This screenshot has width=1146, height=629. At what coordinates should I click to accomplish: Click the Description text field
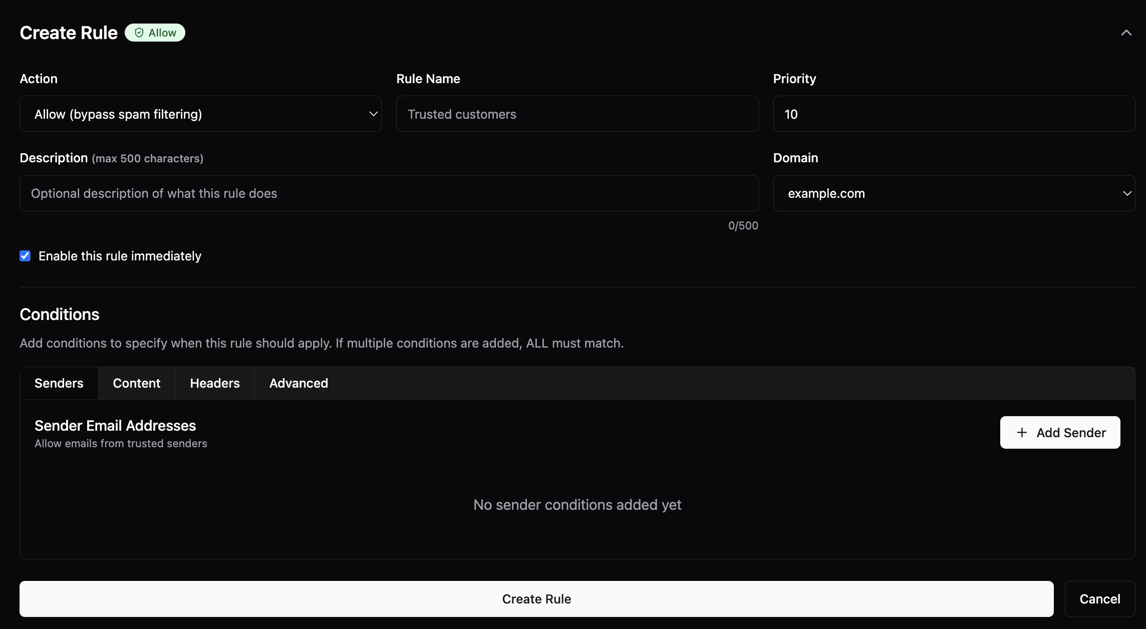(x=389, y=193)
